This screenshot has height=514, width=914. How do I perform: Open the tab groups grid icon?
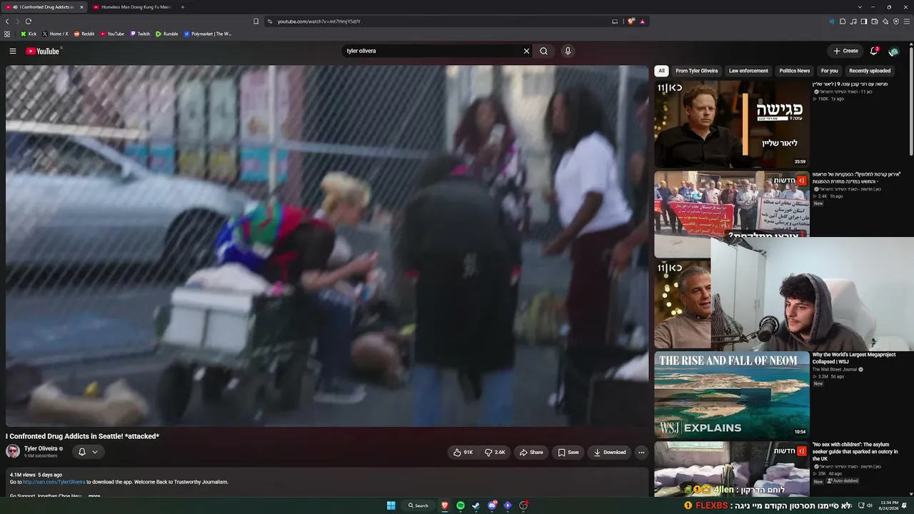pyautogui.click(x=7, y=34)
